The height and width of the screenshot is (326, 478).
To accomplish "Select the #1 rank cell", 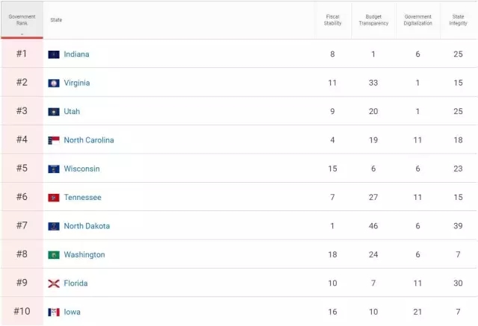I will tap(22, 54).
